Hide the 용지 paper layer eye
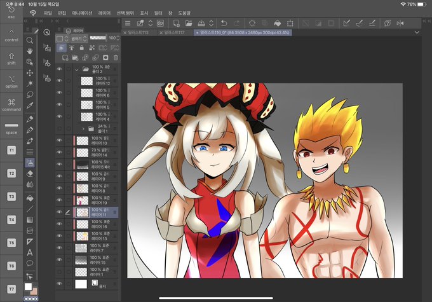The width and height of the screenshot is (432, 302). (x=59, y=284)
